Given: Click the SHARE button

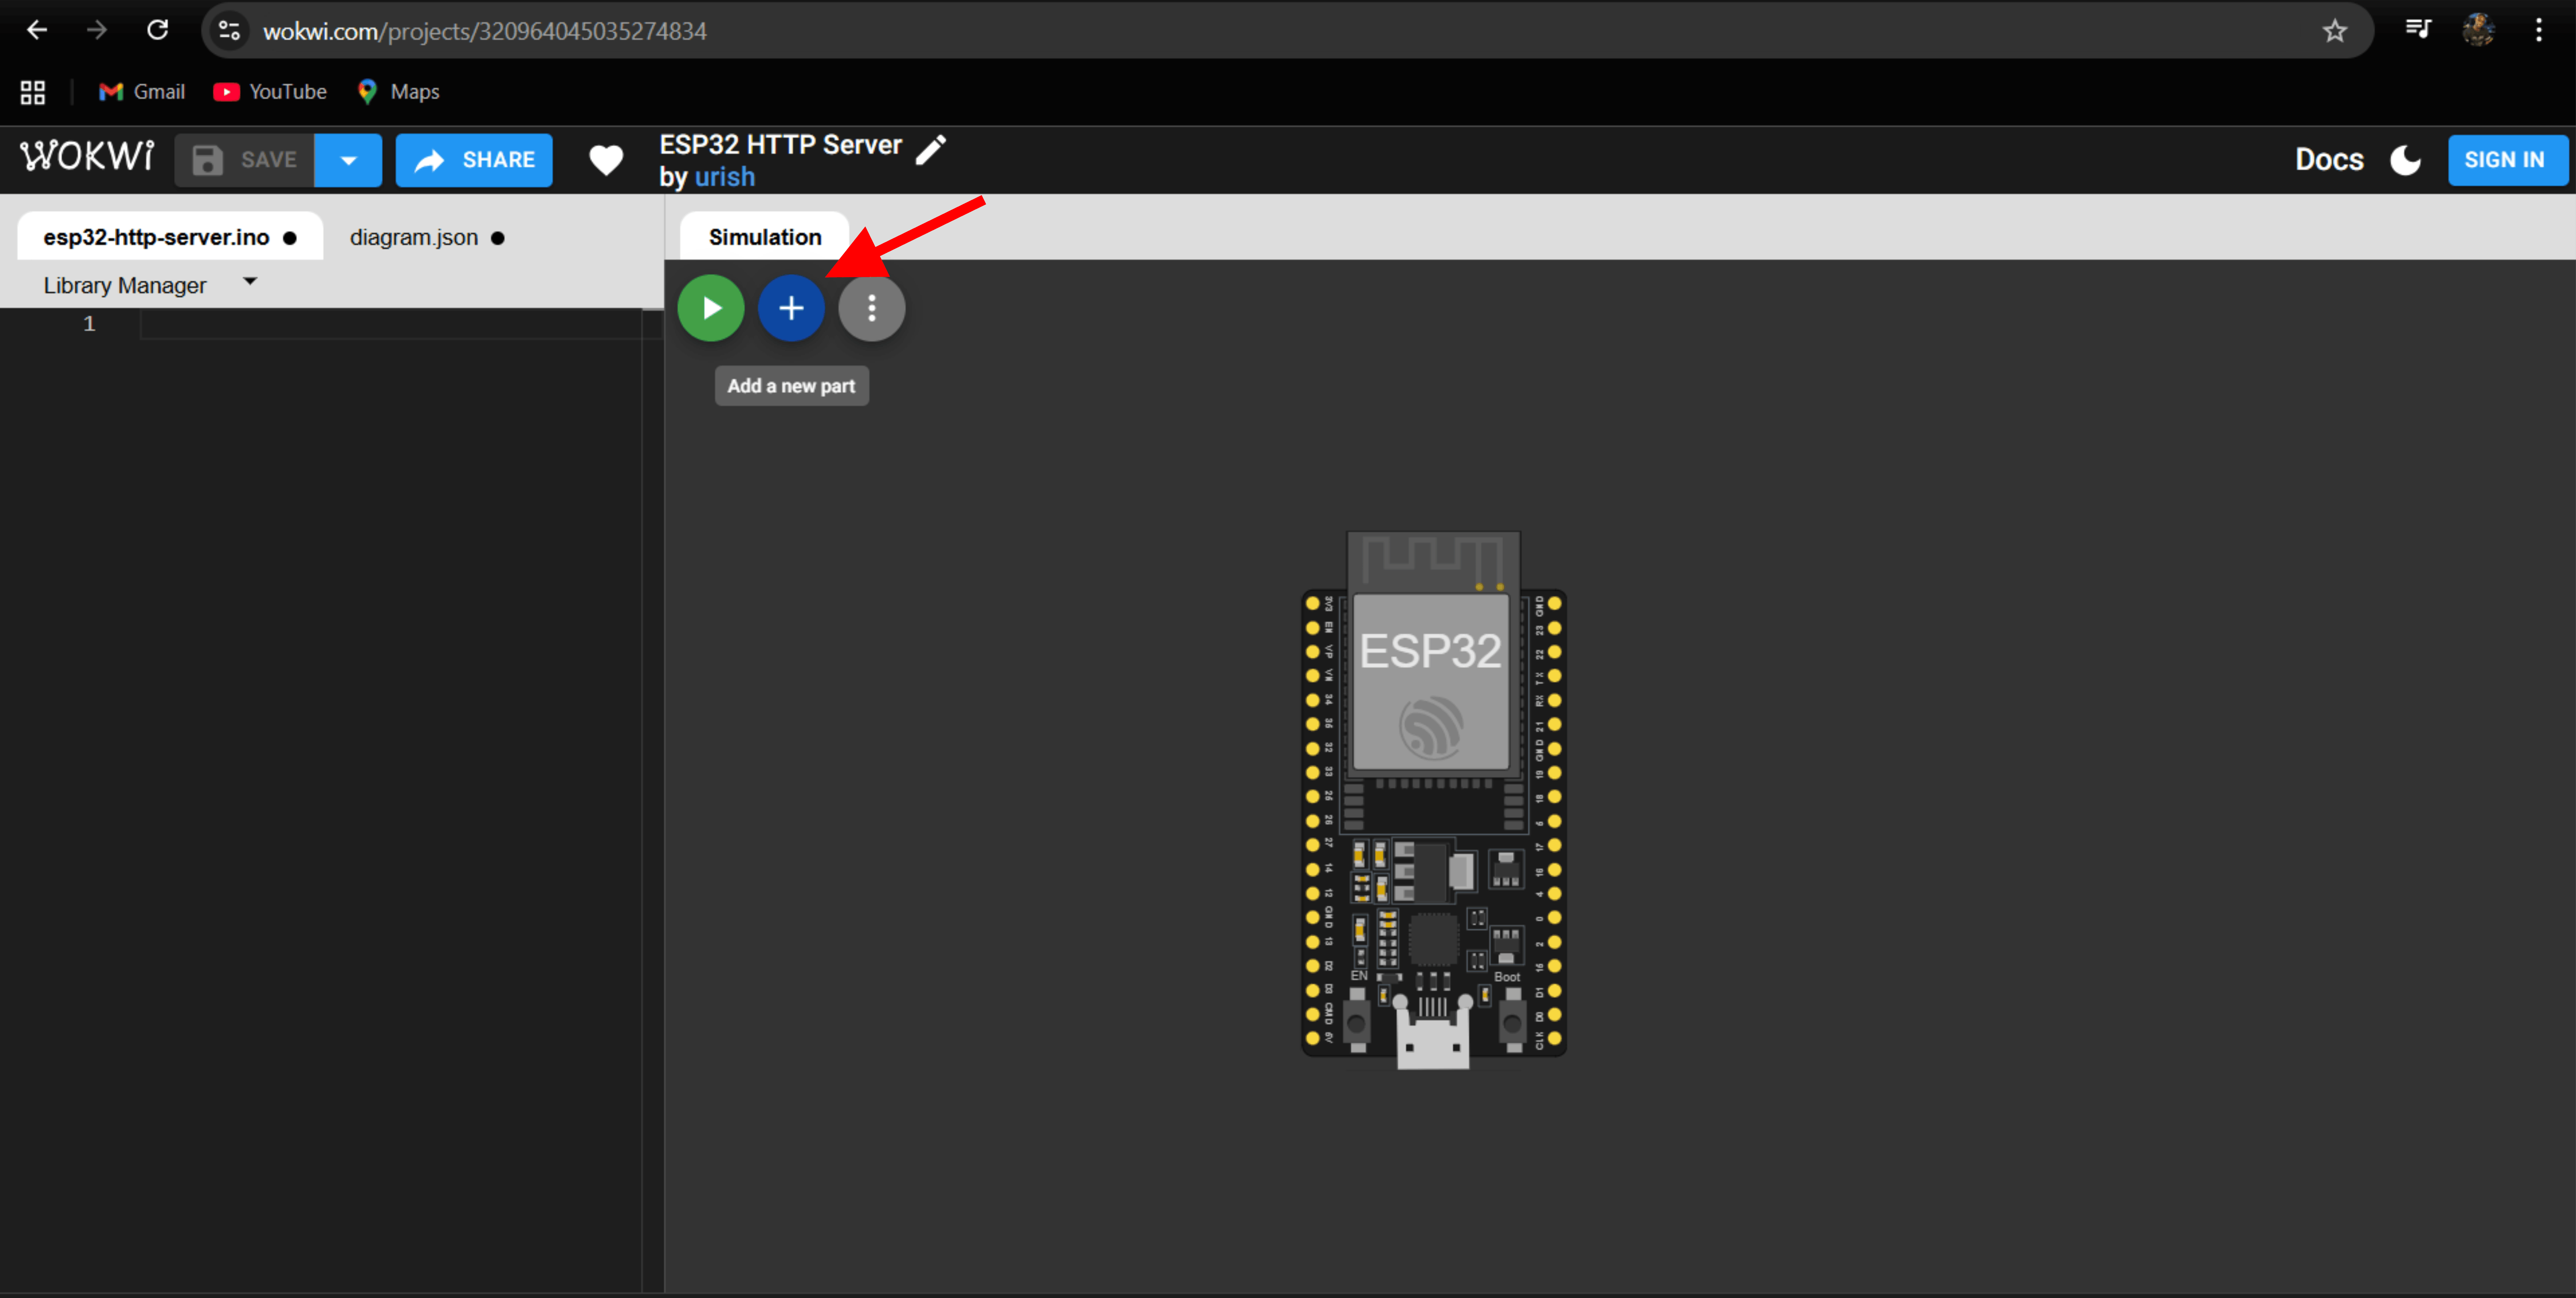Looking at the screenshot, I should (x=474, y=160).
